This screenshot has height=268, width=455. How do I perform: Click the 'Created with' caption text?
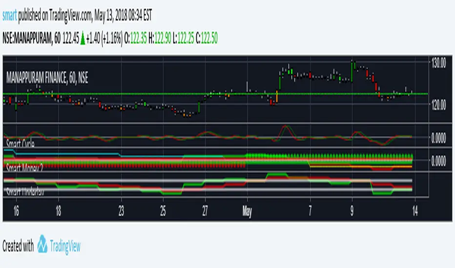[x=18, y=246]
